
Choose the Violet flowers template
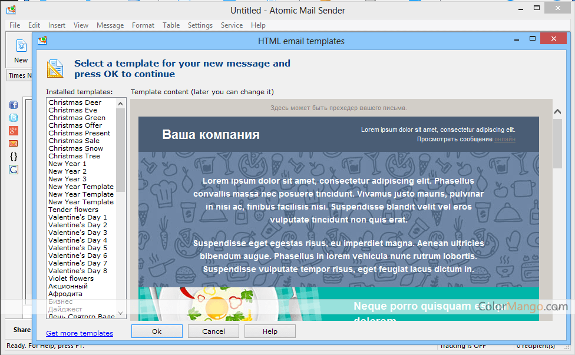coord(71,278)
